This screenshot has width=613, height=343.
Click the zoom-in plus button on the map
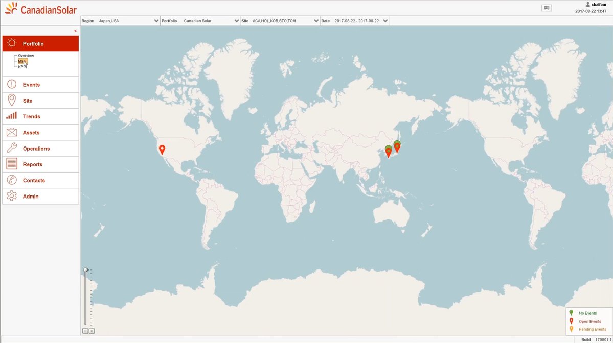coord(92,331)
